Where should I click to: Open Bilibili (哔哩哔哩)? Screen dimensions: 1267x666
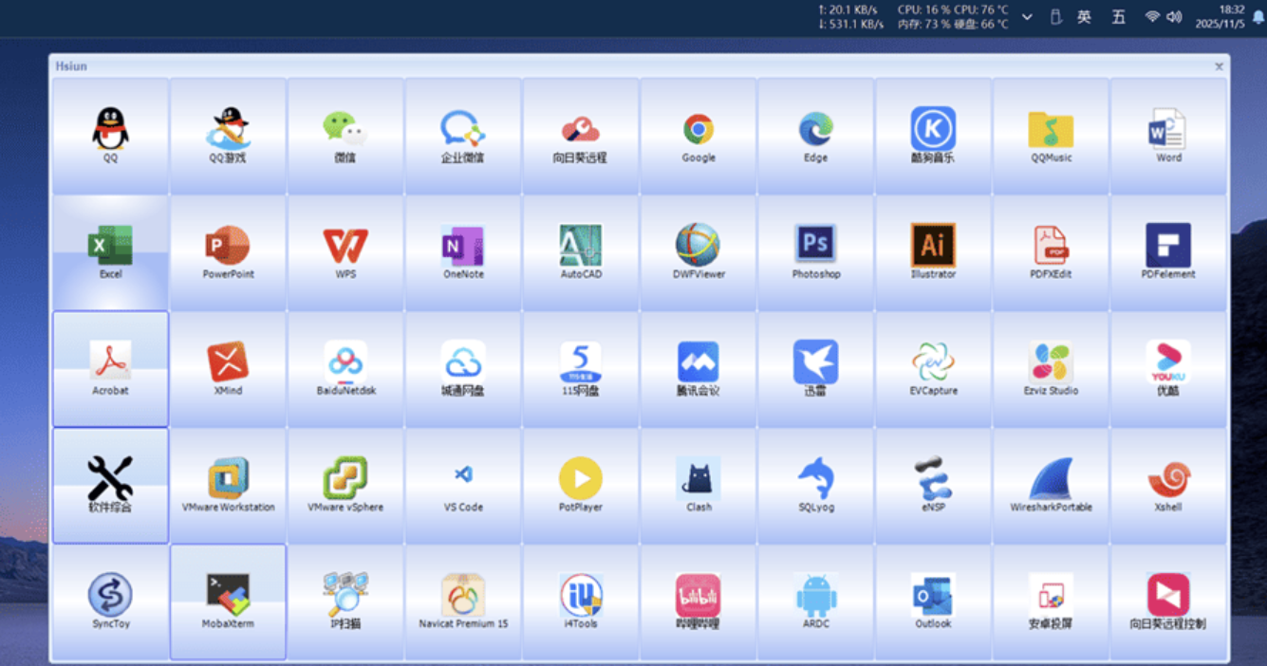click(698, 601)
